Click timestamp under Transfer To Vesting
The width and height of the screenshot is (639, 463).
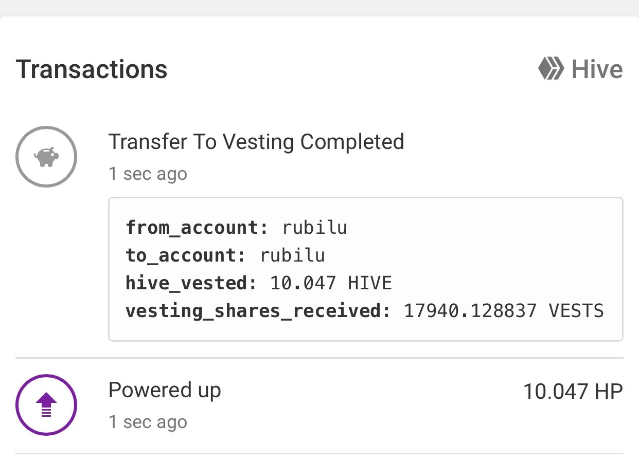(148, 174)
